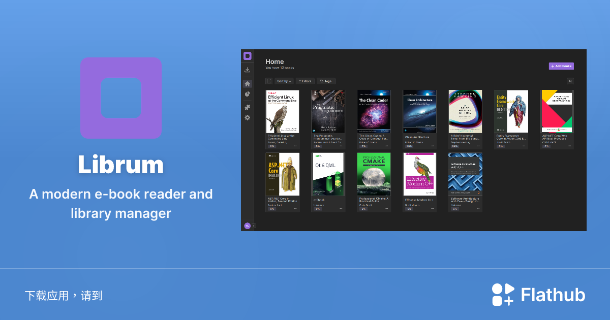Select the Home icon in the sidebar

coord(248,83)
